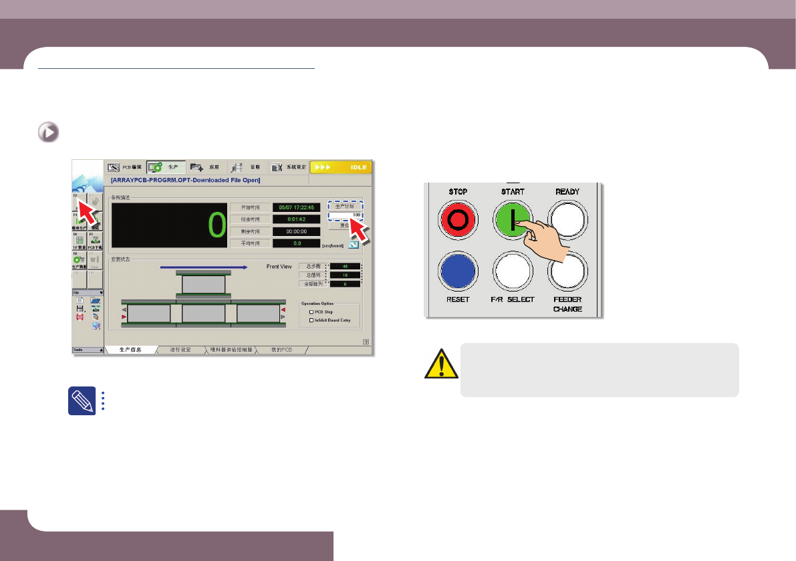The image size is (796, 561).
Task: Click the small help question mark icon
Action: point(366,342)
